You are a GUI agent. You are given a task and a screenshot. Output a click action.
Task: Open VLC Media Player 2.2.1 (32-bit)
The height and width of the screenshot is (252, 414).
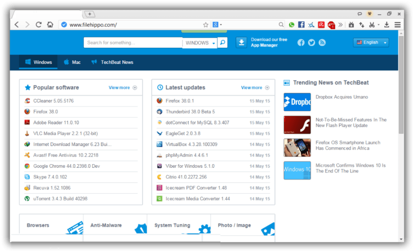tap(65, 133)
